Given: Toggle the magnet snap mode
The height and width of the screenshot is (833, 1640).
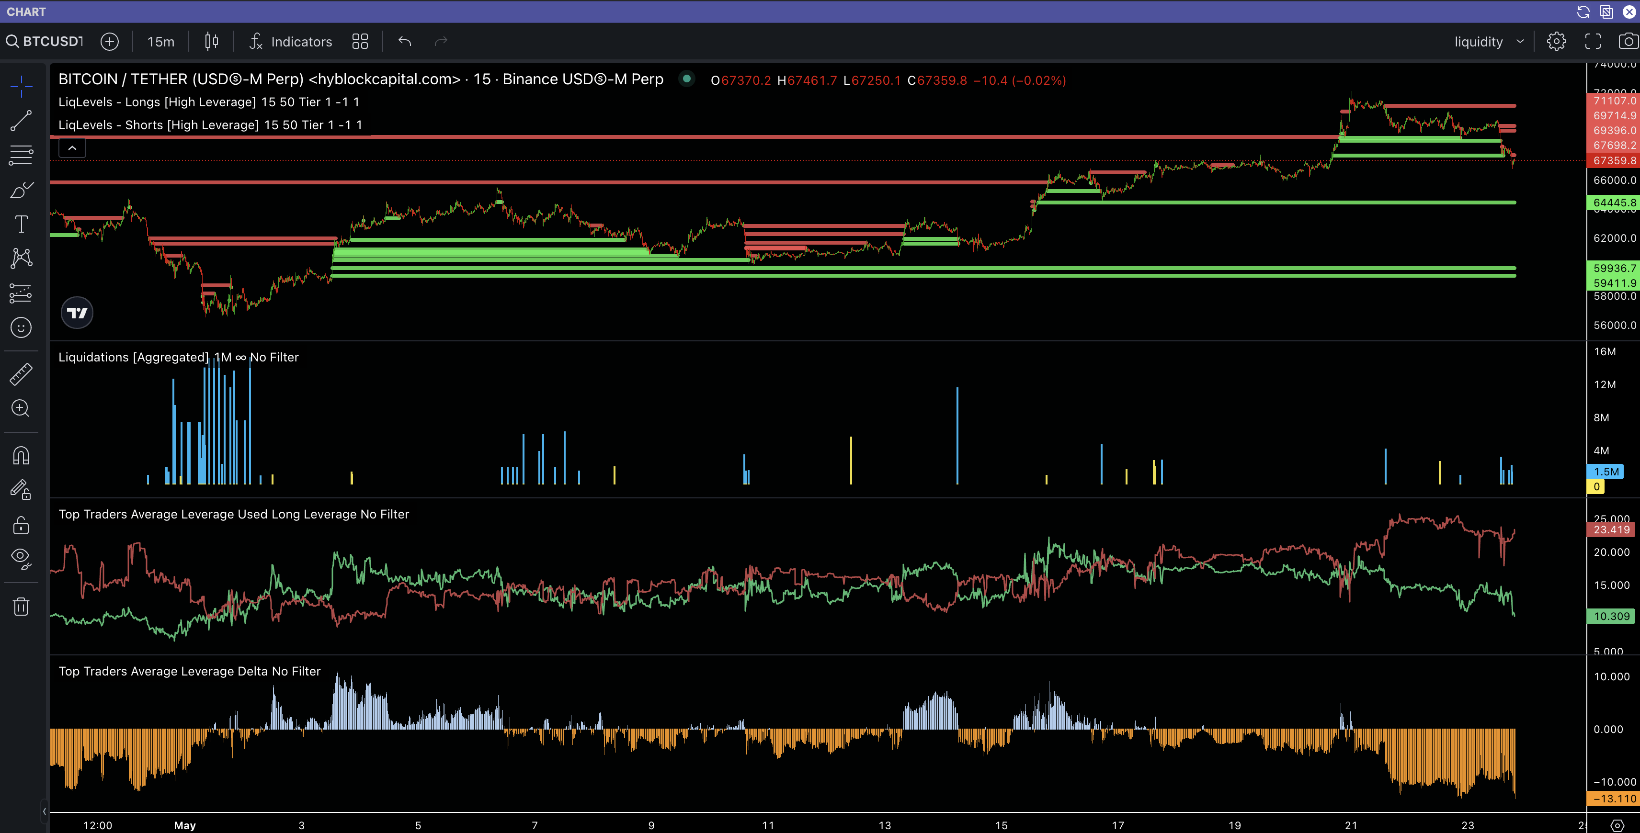Looking at the screenshot, I should point(21,456).
